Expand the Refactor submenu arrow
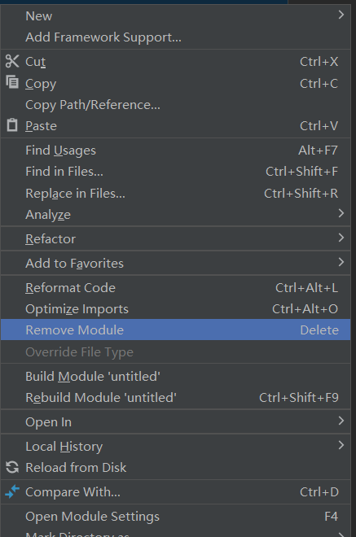The height and width of the screenshot is (537, 356). point(341,238)
